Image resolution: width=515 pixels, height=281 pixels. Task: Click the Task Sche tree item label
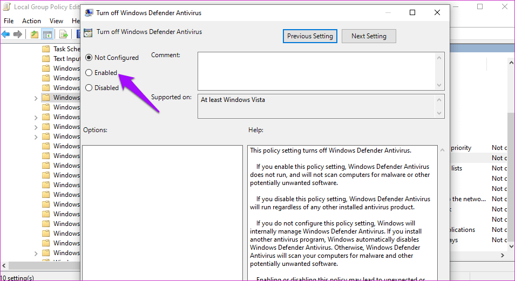(67, 49)
